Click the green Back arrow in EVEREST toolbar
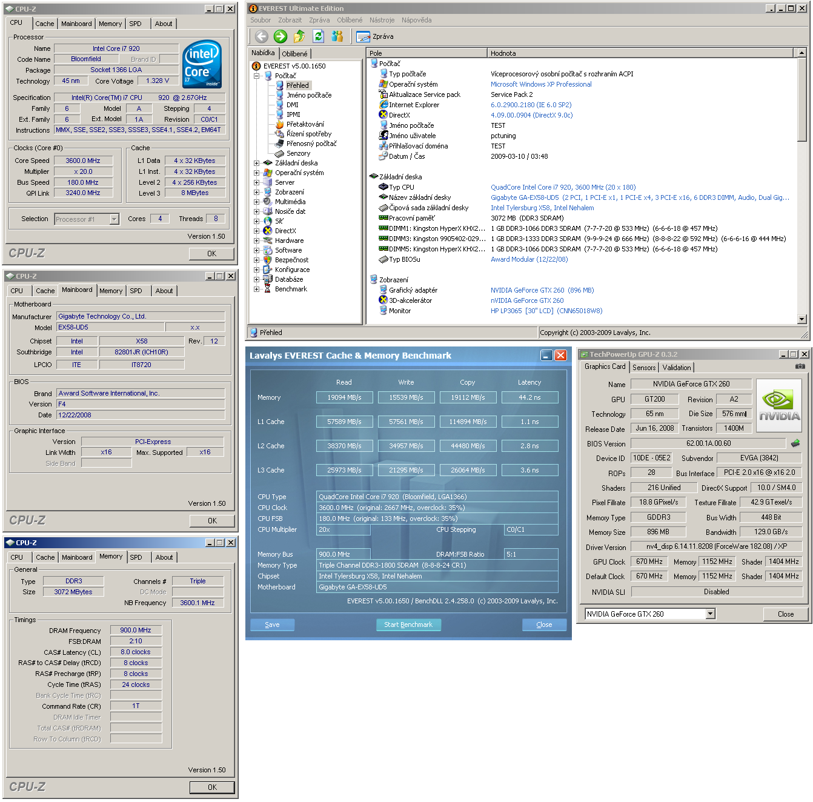Image resolution: width=813 pixels, height=802 pixels. click(261, 36)
